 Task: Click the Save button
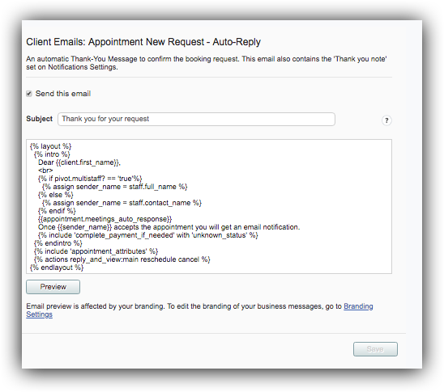coord(375,349)
